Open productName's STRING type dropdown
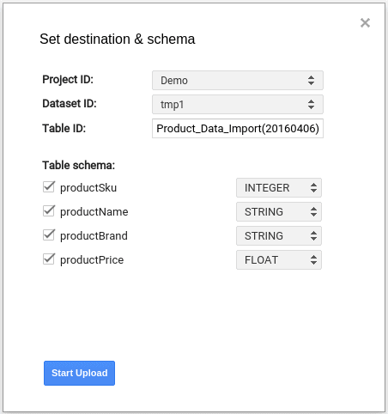This screenshot has height=414, width=388. coord(279,212)
